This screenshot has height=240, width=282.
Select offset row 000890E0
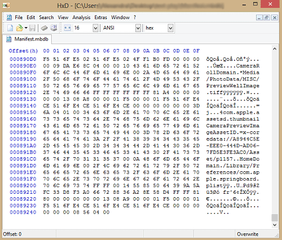coord(23,66)
